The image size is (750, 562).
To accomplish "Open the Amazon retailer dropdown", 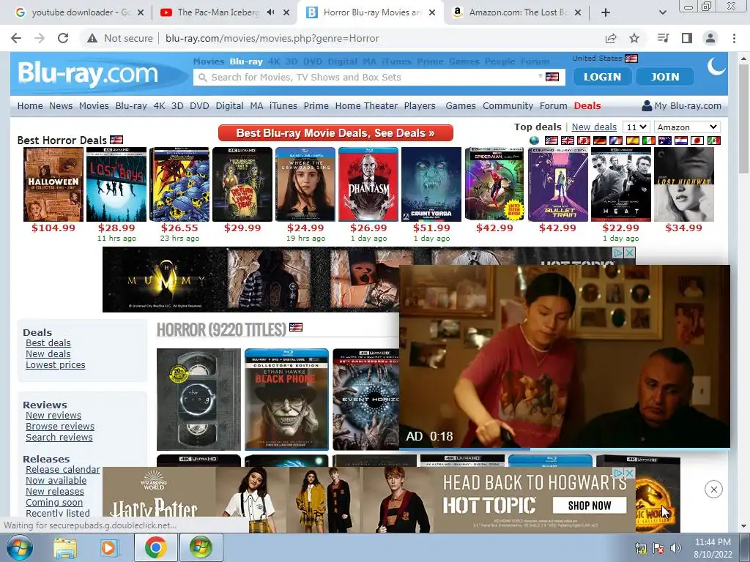I will [x=687, y=127].
